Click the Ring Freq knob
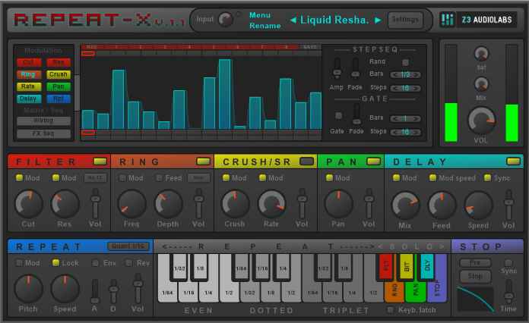Image resolution: width=529 pixels, height=323 pixels. pos(131,203)
